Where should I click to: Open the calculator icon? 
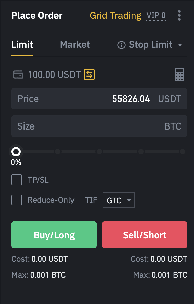click(179, 74)
